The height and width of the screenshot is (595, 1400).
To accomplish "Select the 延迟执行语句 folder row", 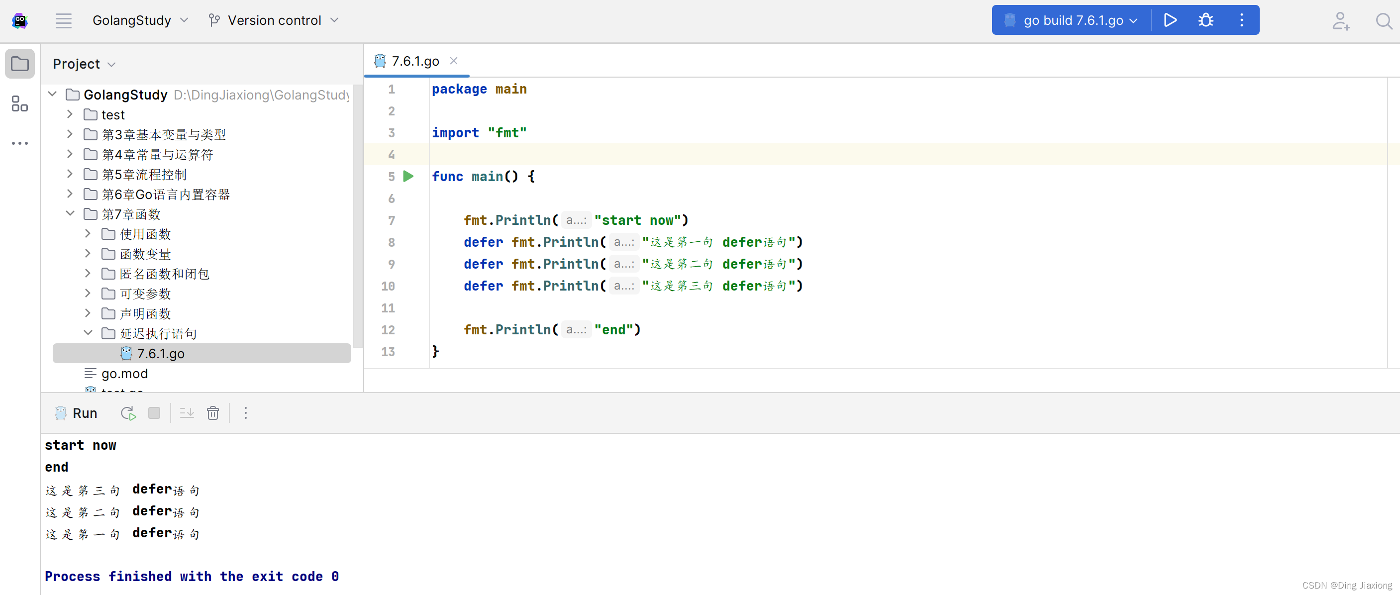I will coord(201,333).
